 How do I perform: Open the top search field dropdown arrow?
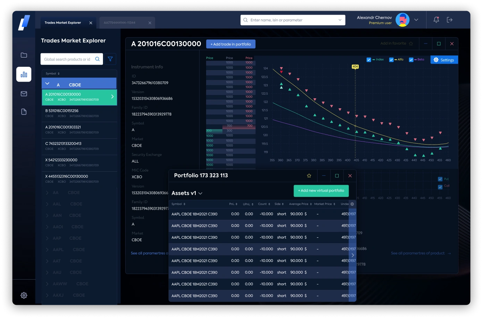click(340, 20)
